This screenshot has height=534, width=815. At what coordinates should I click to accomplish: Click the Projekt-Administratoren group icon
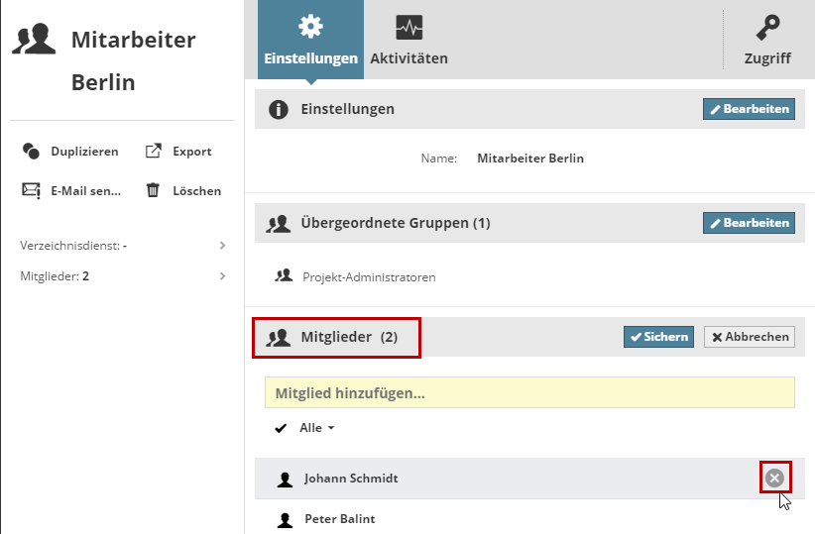(284, 276)
